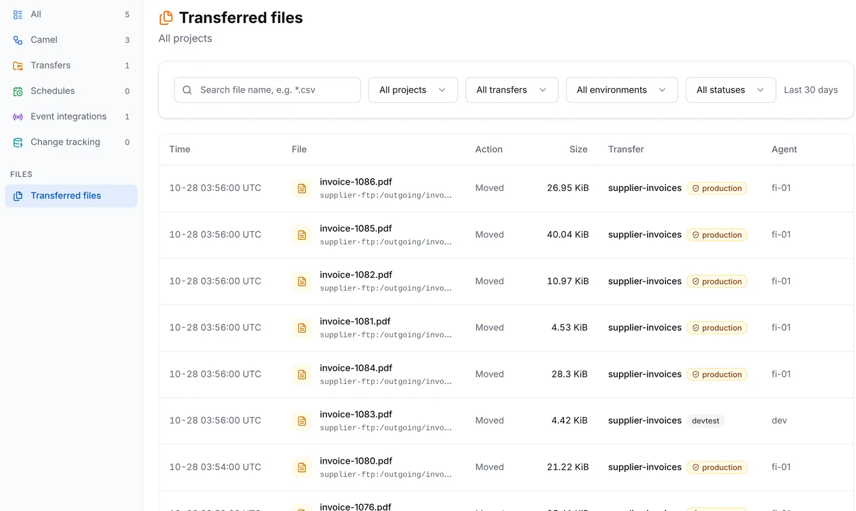This screenshot has height=511, width=856.
Task: Click the Transferred files page title icon
Action: [166, 18]
